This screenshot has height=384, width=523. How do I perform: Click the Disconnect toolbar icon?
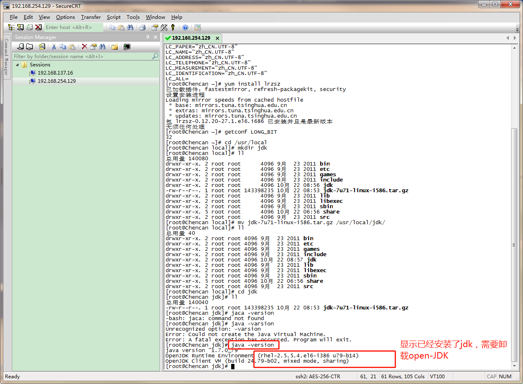tap(39, 27)
